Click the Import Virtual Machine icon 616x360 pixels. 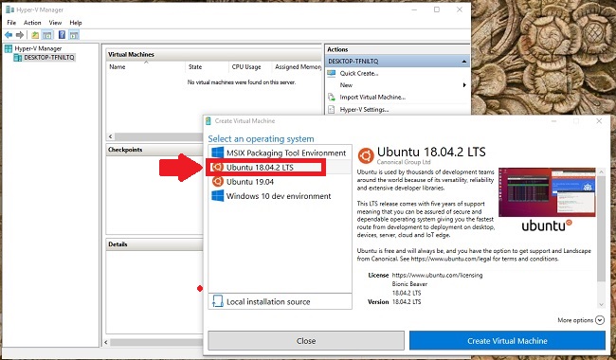click(x=331, y=97)
